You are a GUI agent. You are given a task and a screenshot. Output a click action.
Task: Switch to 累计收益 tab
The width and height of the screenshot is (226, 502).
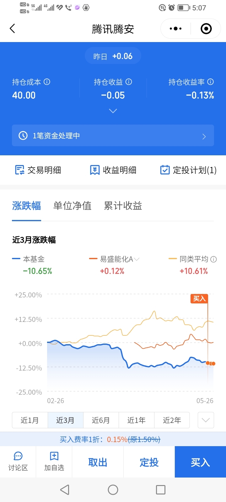[123, 206]
